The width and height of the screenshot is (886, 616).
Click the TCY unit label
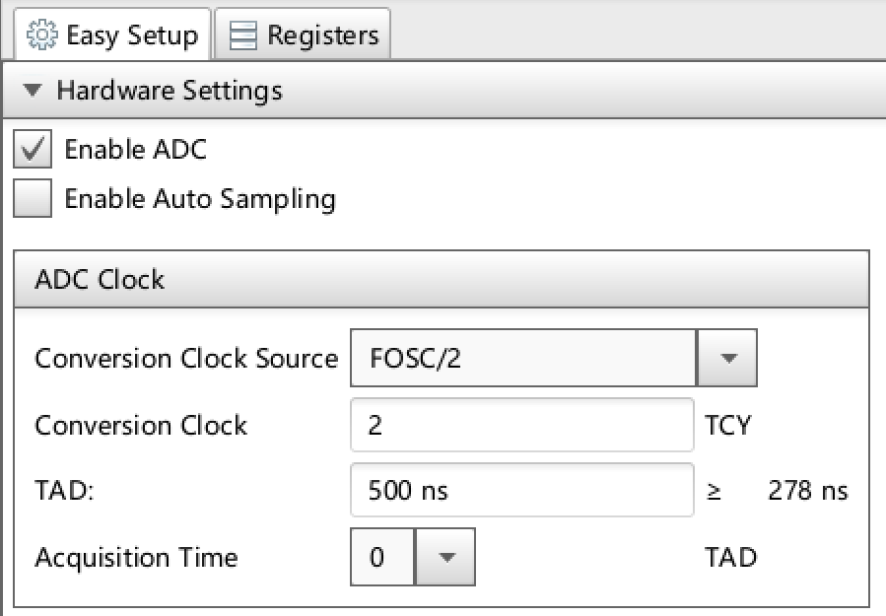pos(727,426)
